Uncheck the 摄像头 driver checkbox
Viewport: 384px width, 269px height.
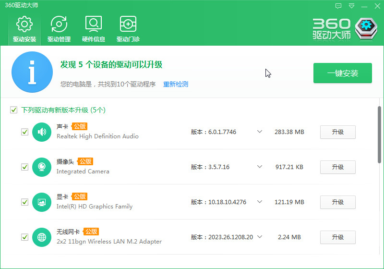tap(25, 167)
